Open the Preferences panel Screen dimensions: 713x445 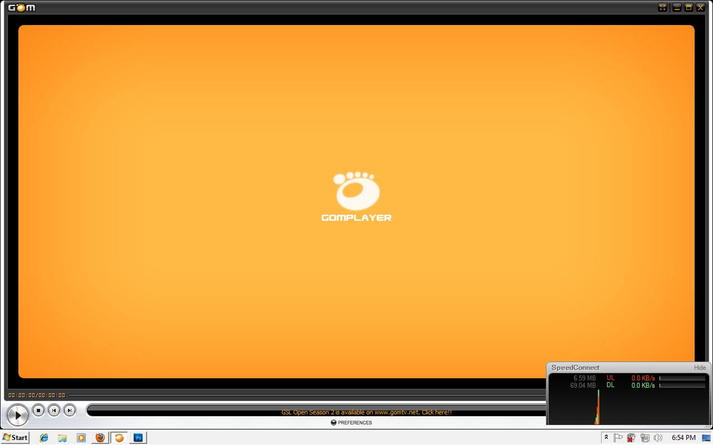point(351,422)
